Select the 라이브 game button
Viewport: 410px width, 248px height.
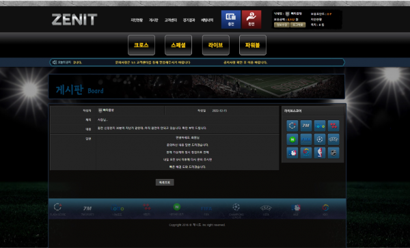point(216,45)
